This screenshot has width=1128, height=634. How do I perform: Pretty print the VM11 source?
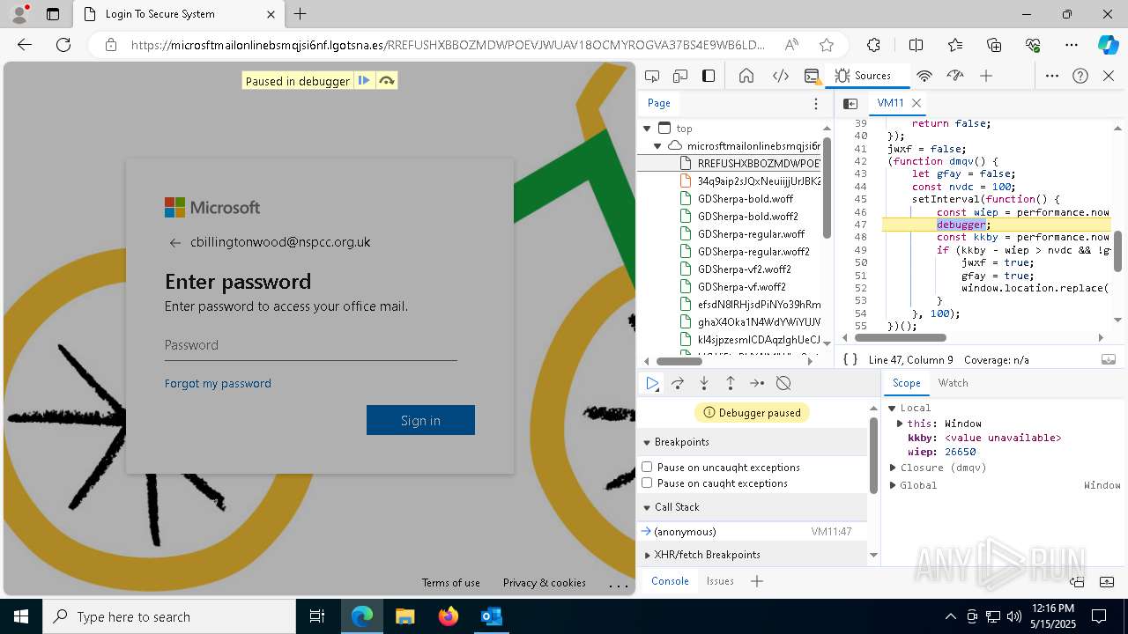850,359
